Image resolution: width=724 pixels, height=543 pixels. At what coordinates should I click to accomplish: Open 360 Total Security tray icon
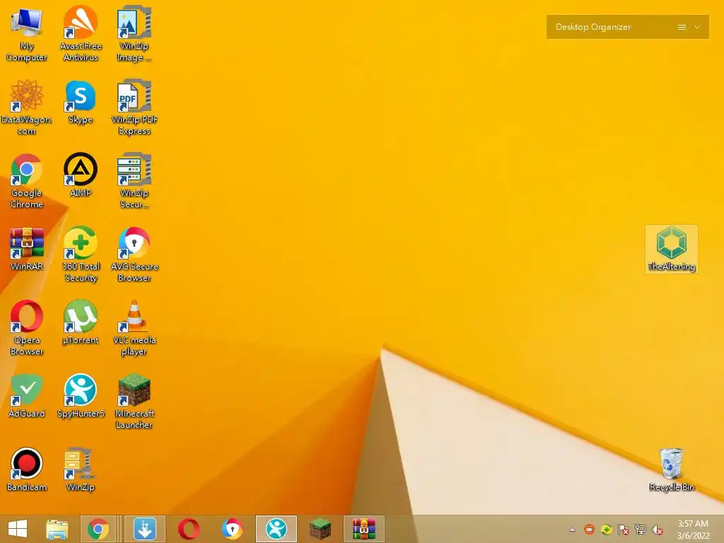[606, 530]
